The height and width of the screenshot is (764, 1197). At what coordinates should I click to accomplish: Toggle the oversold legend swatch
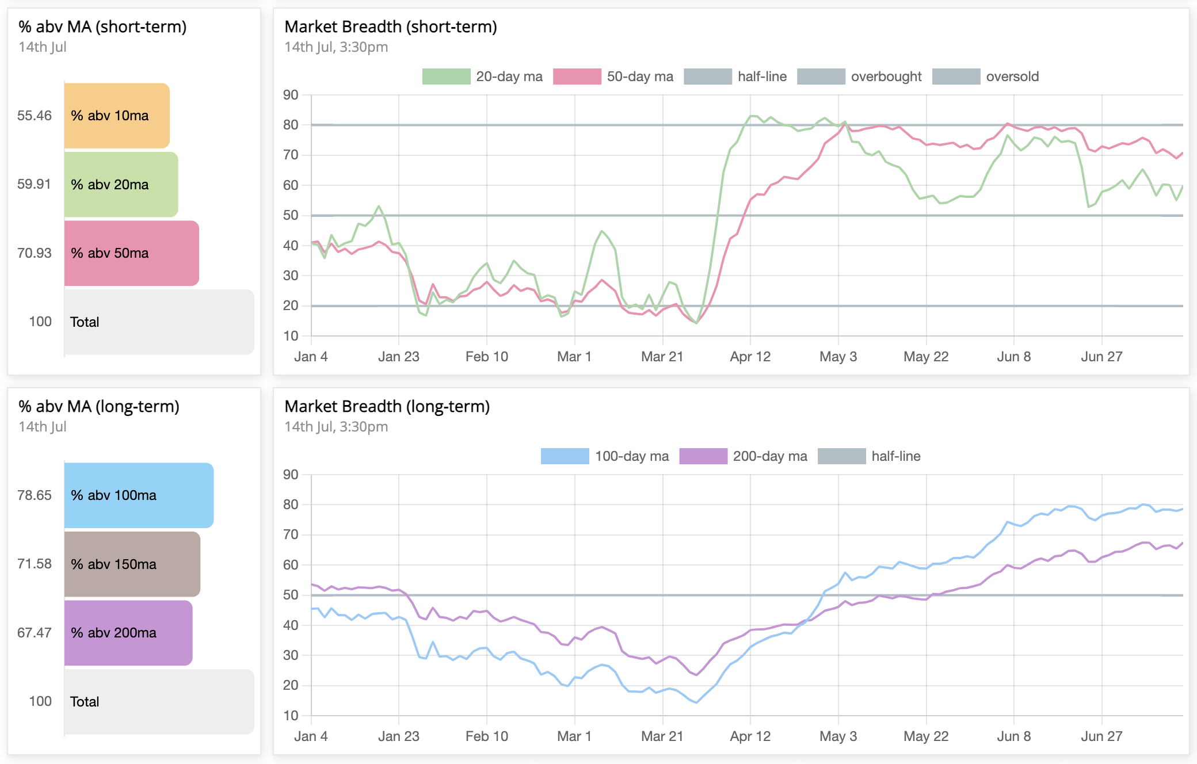(x=956, y=77)
